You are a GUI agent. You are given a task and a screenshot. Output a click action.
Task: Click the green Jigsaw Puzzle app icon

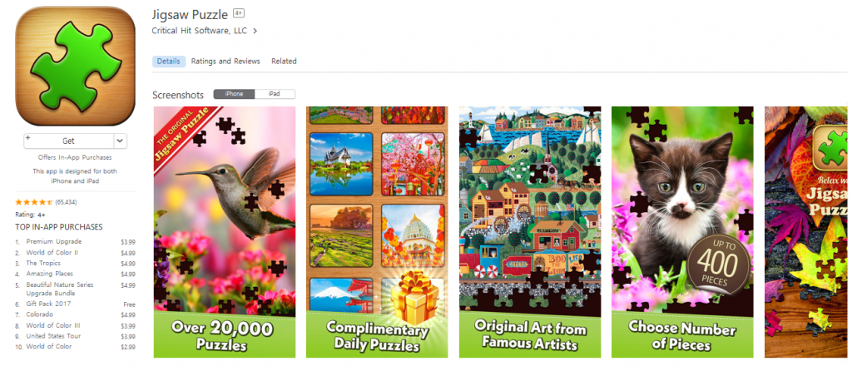75,66
